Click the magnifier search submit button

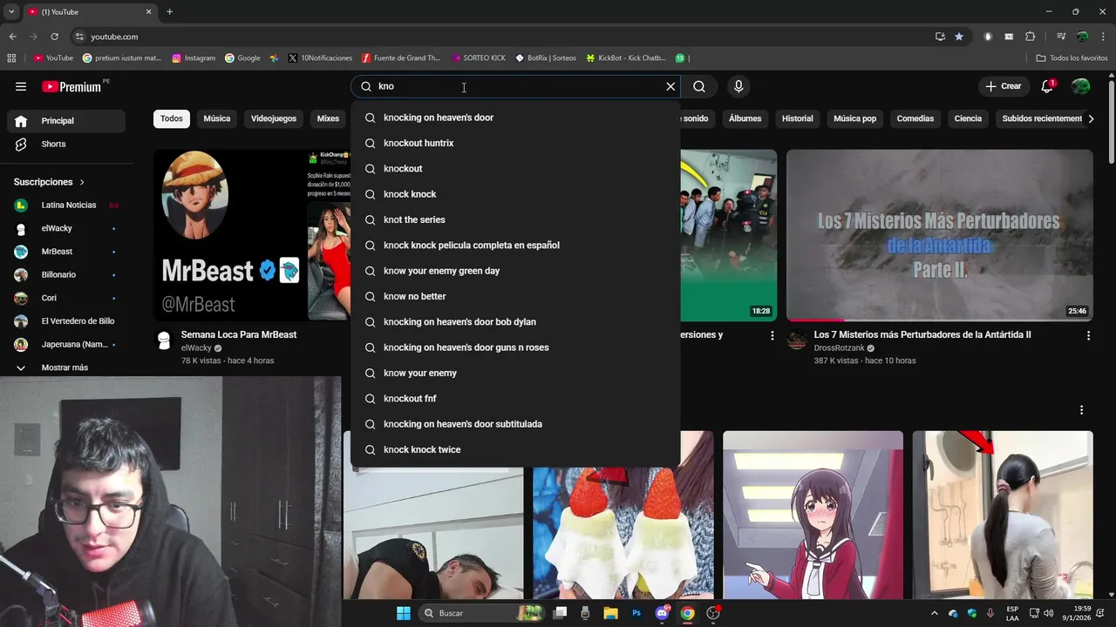(699, 86)
